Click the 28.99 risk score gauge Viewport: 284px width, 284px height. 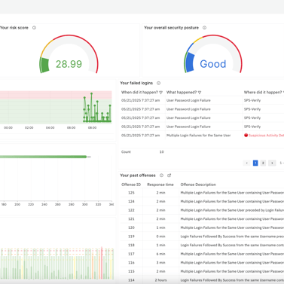click(69, 54)
